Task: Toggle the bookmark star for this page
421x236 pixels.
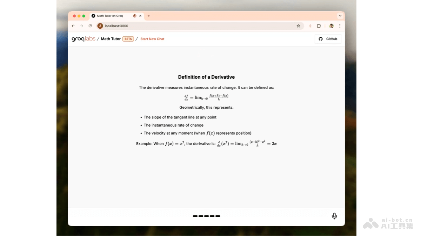Action: pos(298,26)
